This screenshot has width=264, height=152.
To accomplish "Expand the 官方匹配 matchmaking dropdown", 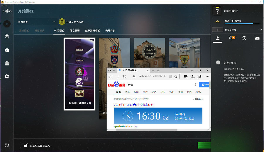I will tap(37, 22).
